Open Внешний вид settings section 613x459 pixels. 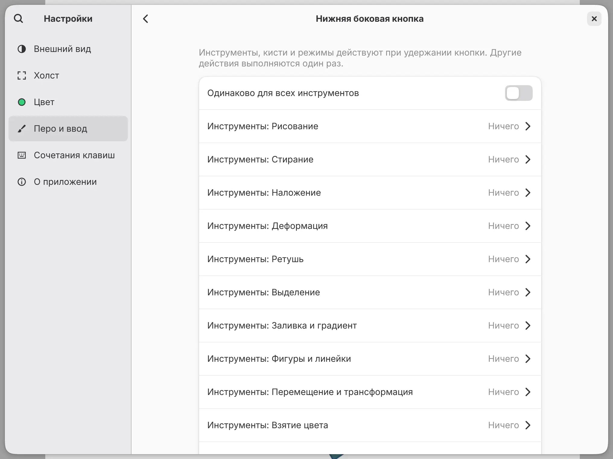(x=68, y=49)
